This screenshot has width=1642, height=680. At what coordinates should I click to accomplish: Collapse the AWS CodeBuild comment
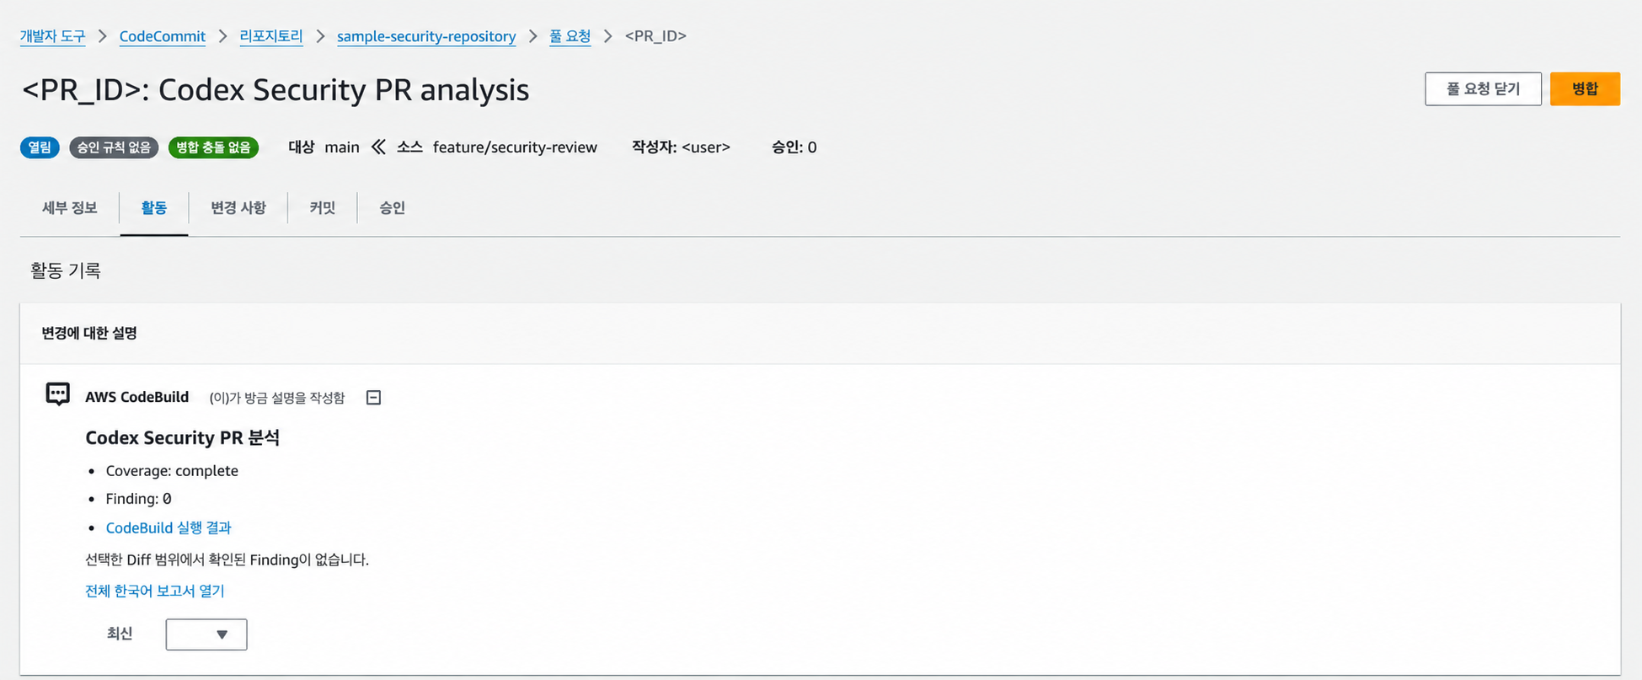tap(374, 398)
